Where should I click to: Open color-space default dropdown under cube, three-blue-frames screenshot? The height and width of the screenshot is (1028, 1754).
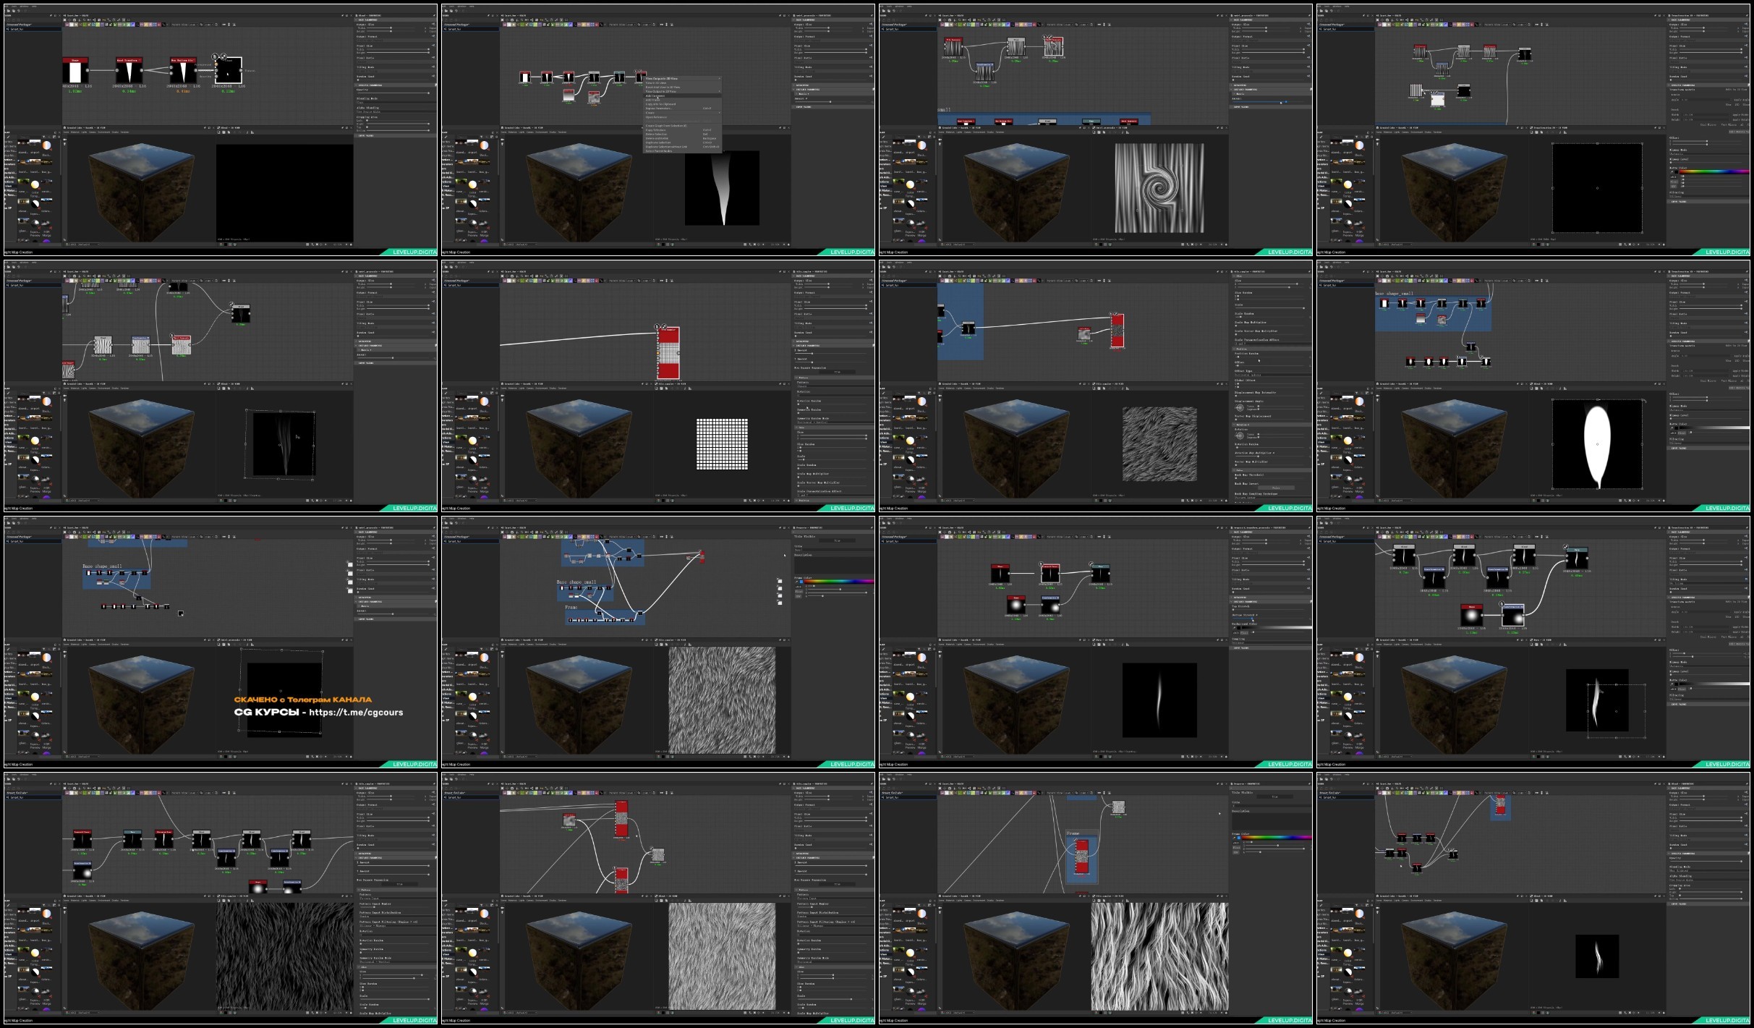[522, 757]
